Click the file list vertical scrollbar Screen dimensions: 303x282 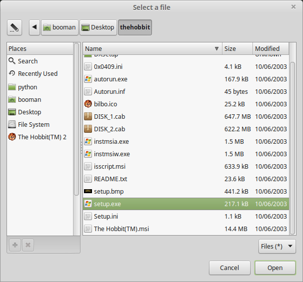[x=292, y=148]
